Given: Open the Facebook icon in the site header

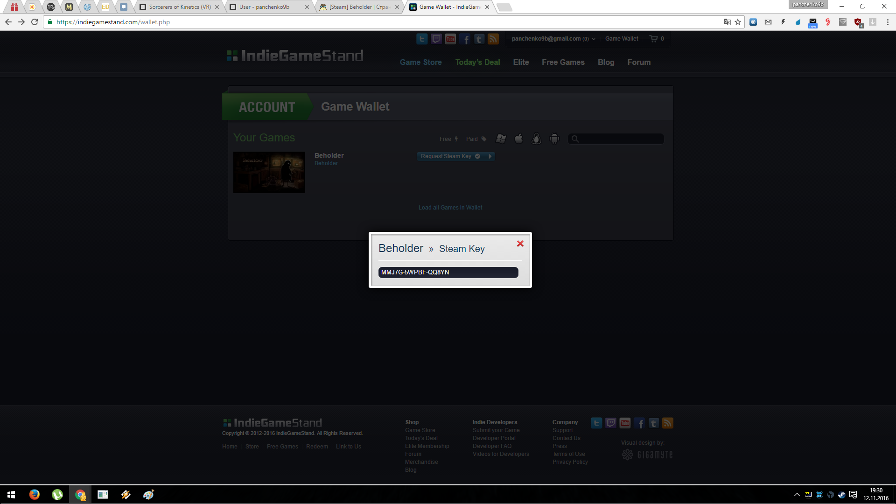Looking at the screenshot, I should point(465,39).
